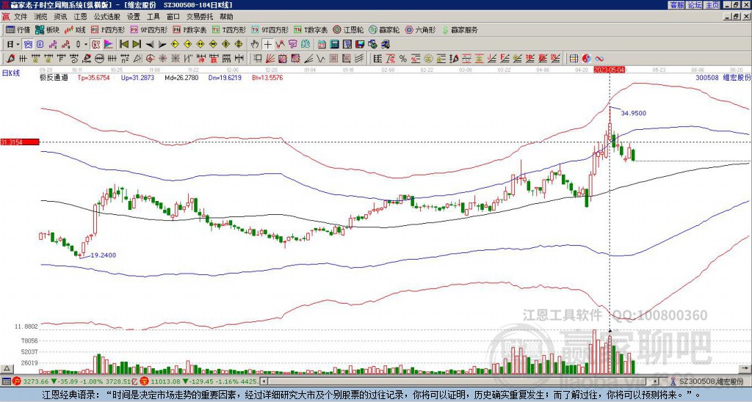Select the Gann fan lines tool
This screenshot has width=752, height=402.
coord(270,59)
